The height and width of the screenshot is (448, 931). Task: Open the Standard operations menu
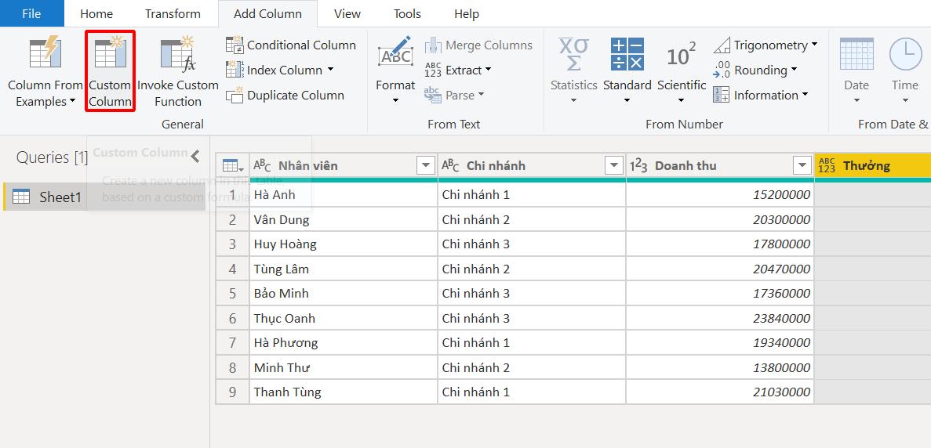click(627, 70)
